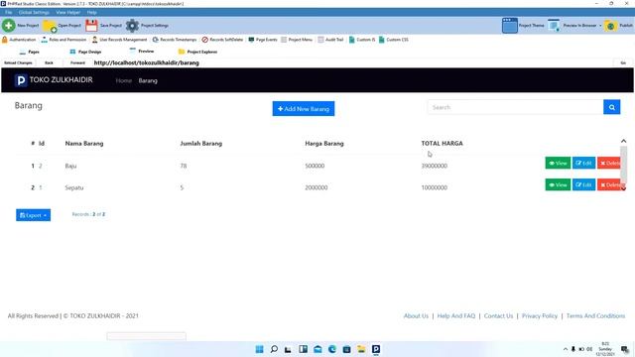View the Sepatu record
The height and width of the screenshot is (357, 635).
coord(558,184)
